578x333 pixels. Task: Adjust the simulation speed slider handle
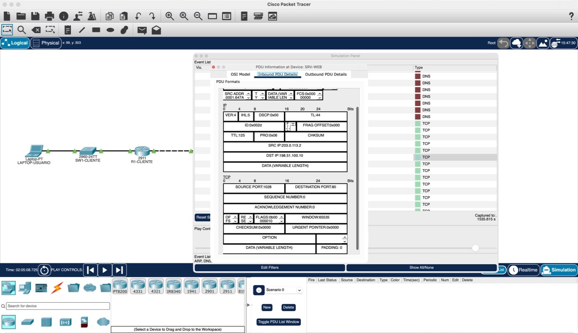pyautogui.click(x=475, y=248)
